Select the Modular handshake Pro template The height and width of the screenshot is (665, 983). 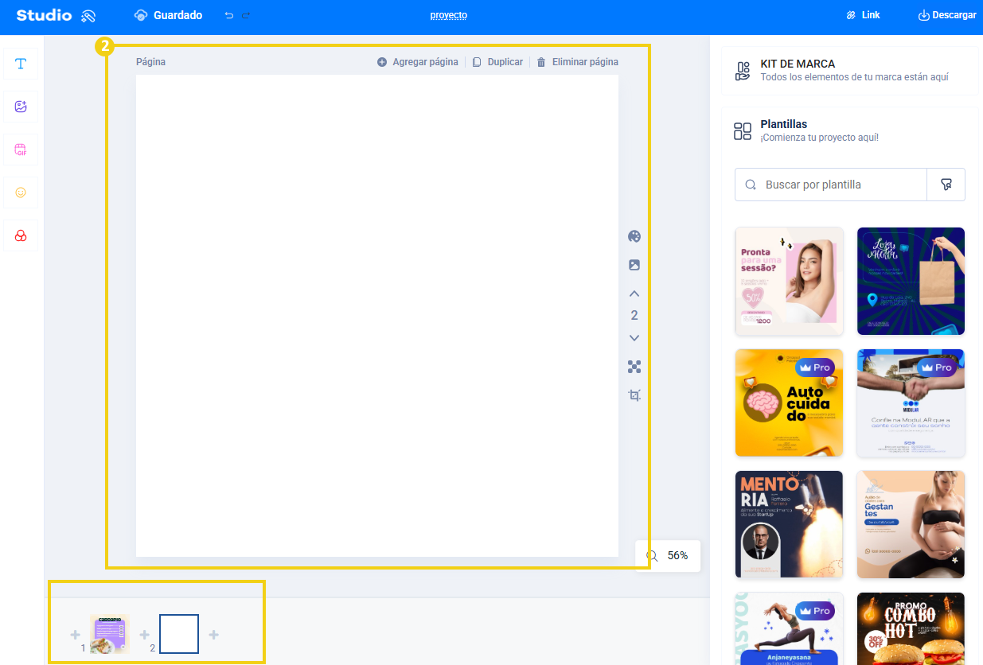tap(911, 403)
